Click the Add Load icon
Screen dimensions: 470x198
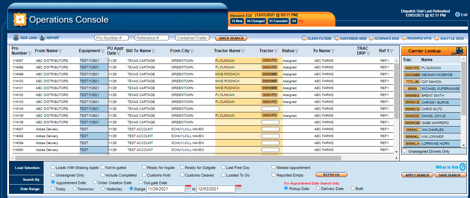tap(16, 38)
